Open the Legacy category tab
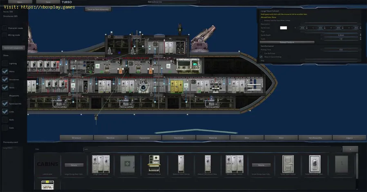 (349, 138)
